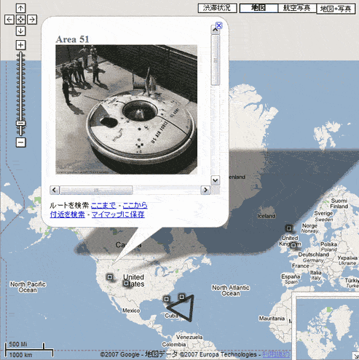Screen dimensions: 359x360
Task: Zoom in with the plus button
Action: point(20,45)
